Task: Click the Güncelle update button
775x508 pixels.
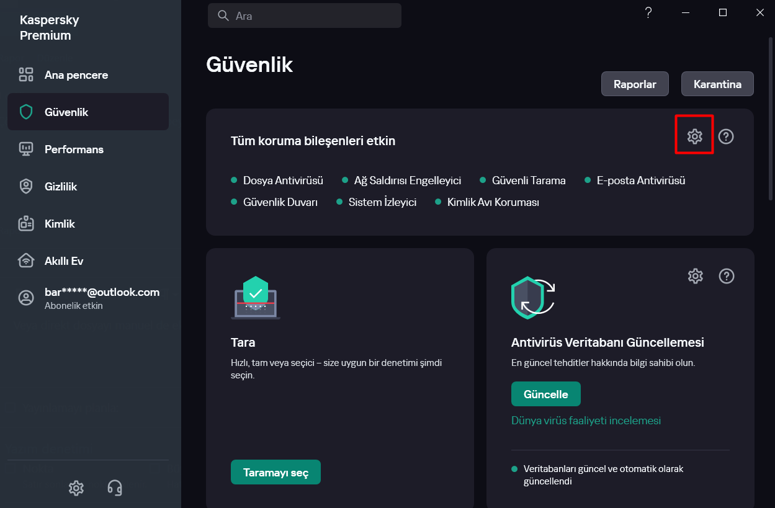Action: 545,394
